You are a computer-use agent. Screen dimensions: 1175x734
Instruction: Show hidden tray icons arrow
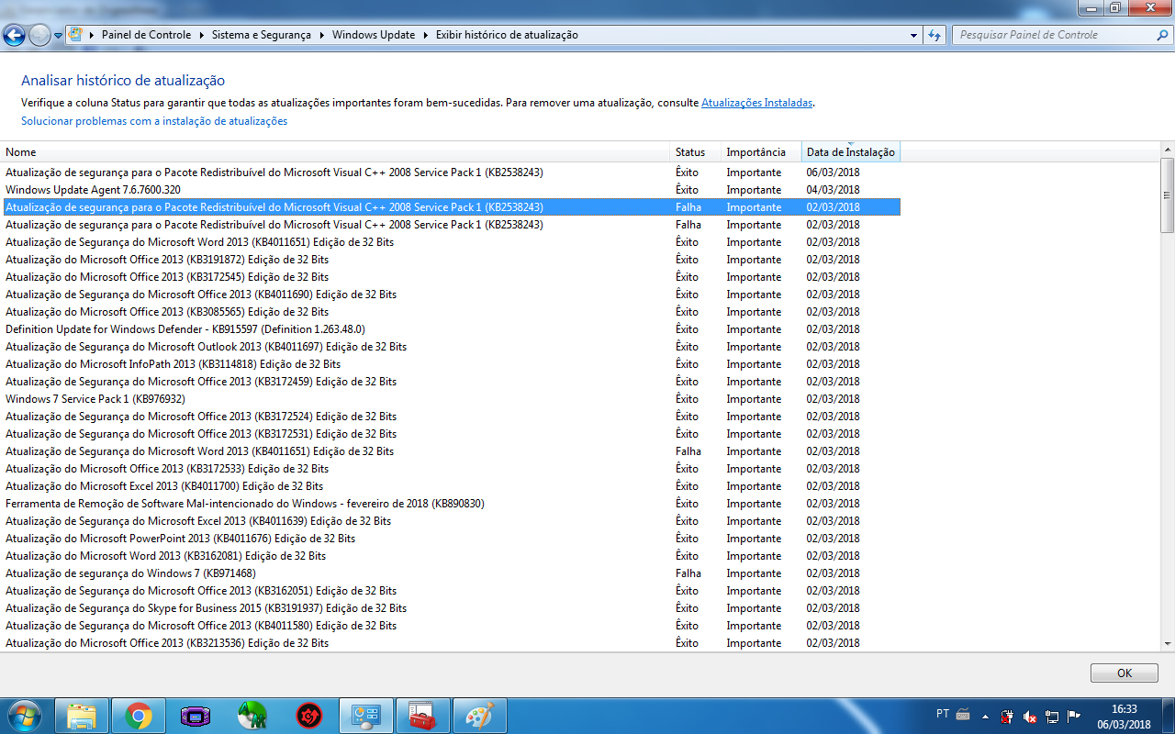pos(986,717)
